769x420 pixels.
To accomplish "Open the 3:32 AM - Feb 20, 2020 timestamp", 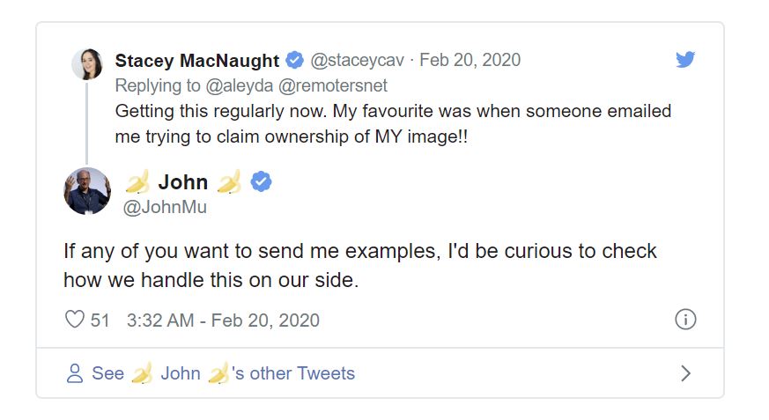I will [223, 320].
